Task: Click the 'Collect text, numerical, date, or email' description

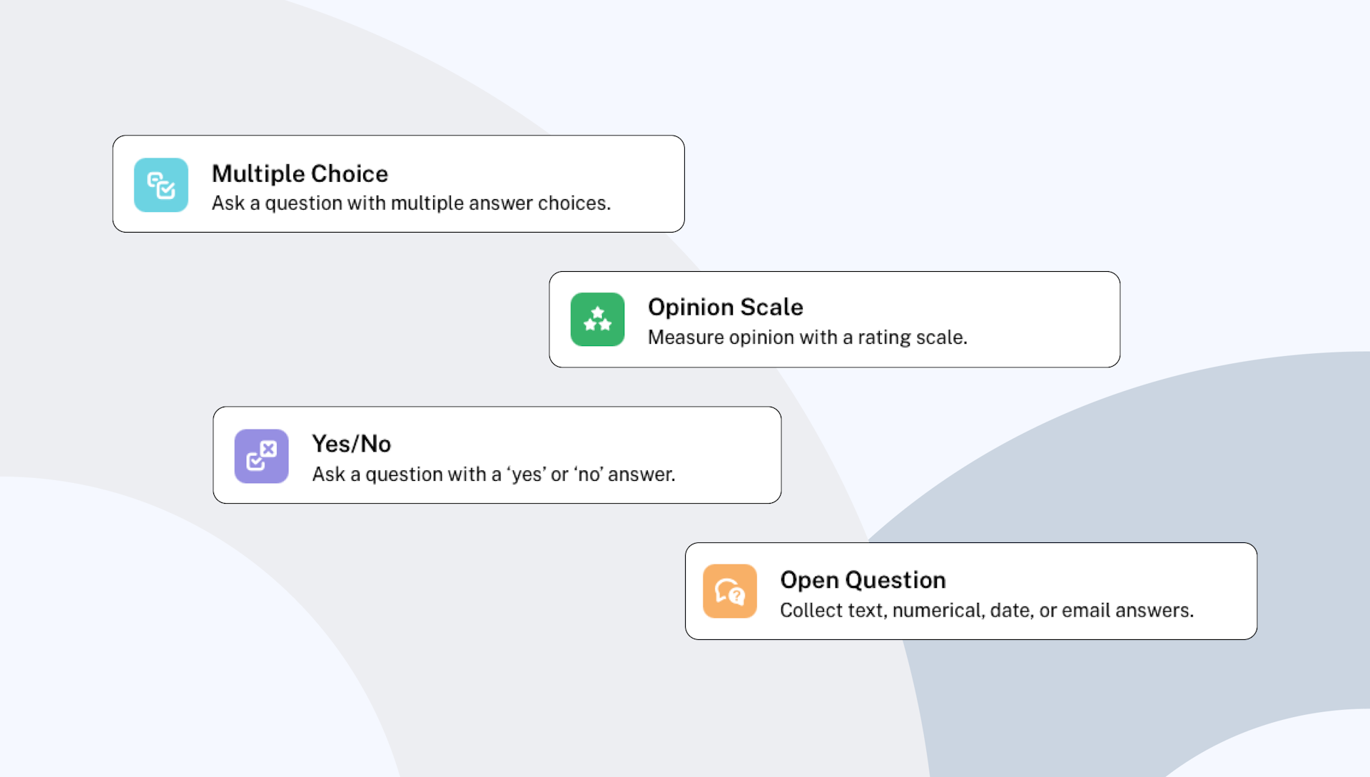Action: click(986, 611)
